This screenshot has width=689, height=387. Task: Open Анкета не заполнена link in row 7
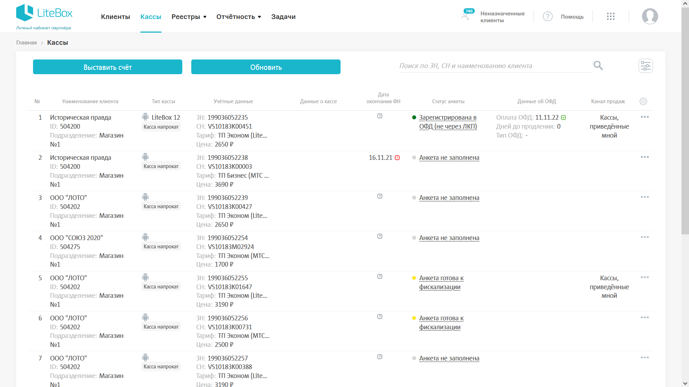(x=449, y=358)
